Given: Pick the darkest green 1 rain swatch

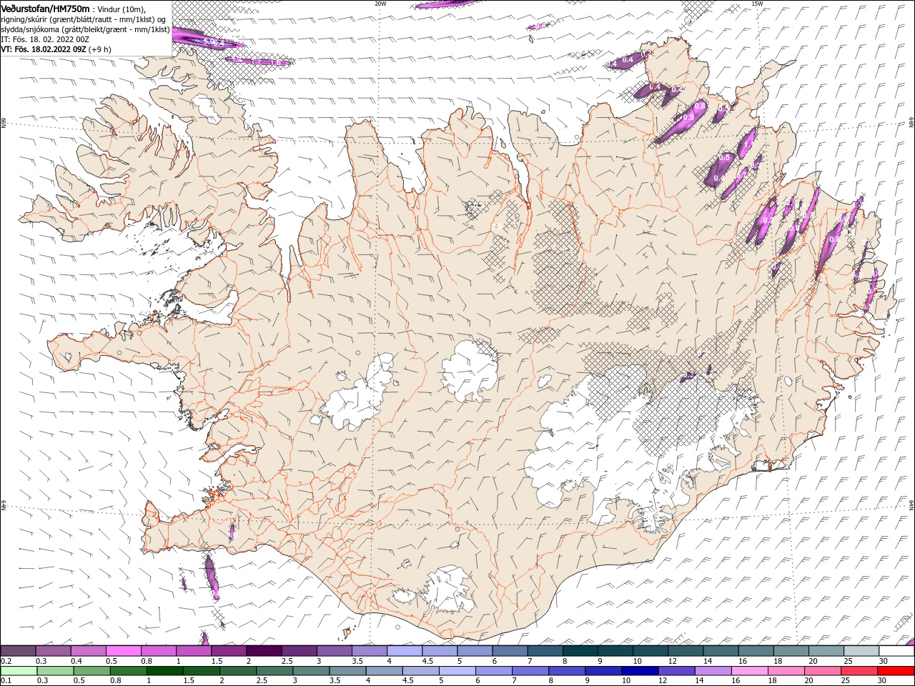Looking at the screenshot, I should [x=165, y=671].
